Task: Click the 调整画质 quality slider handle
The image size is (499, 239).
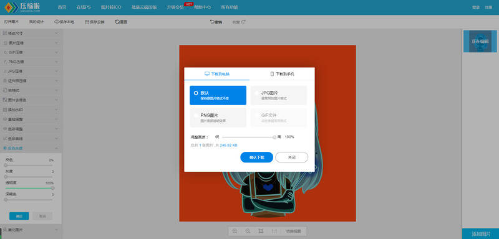Action: (x=274, y=137)
